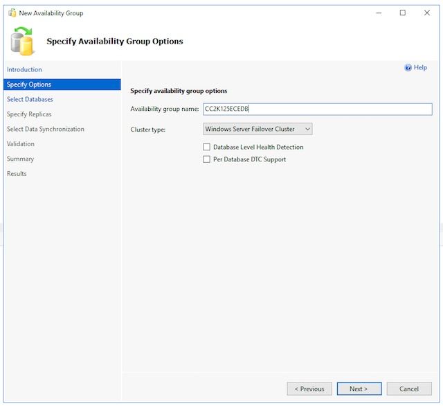Select the Summary step

[20, 159]
